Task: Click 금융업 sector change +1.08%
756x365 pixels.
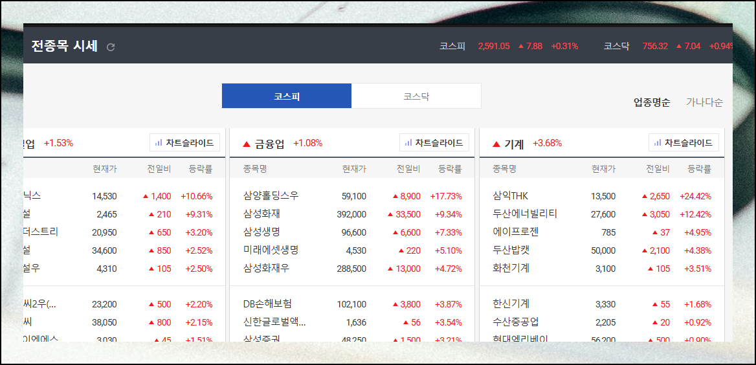Action: tap(307, 143)
